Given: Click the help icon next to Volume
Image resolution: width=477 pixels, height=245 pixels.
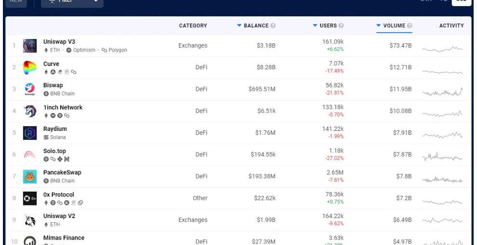Looking at the screenshot, I should tap(409, 26).
